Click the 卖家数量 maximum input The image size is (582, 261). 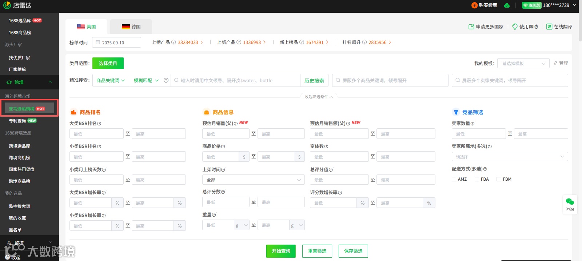point(541,134)
